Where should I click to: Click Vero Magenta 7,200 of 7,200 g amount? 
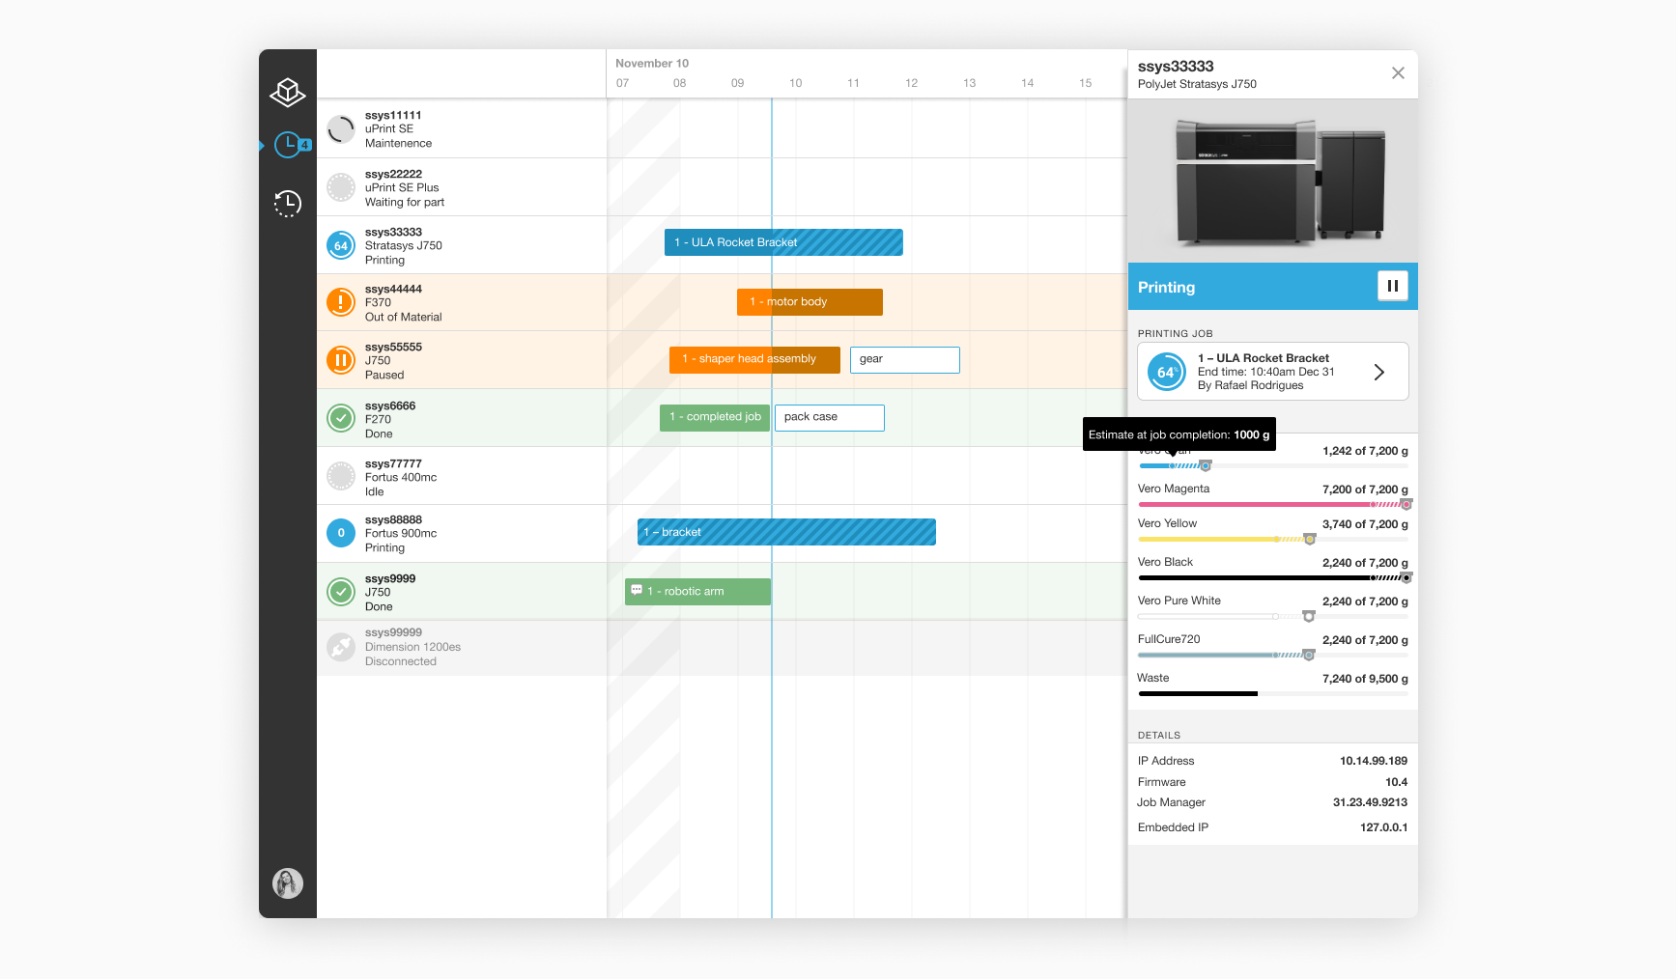(x=1365, y=489)
